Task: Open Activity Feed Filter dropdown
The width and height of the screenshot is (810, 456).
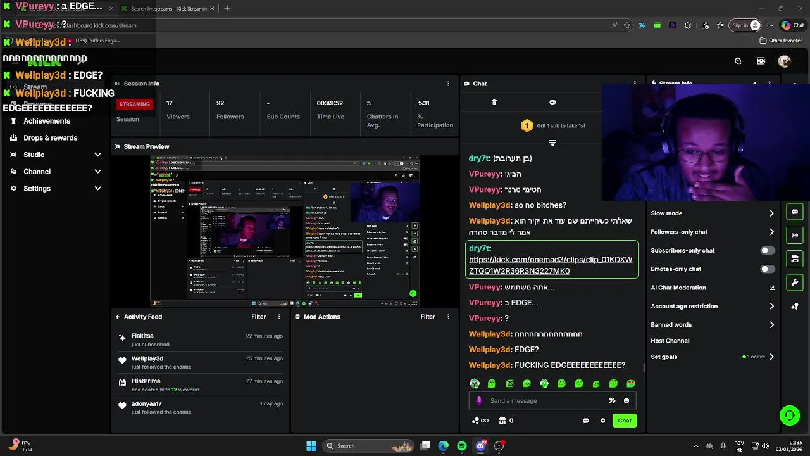Action: 258,317
